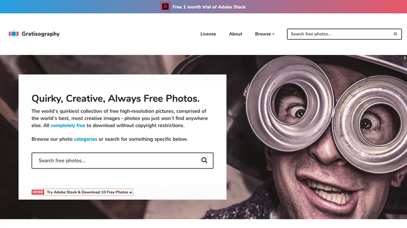The image size is (407, 228).
Task: Click the arrow after 10 Free Photos
Action: [131, 192]
